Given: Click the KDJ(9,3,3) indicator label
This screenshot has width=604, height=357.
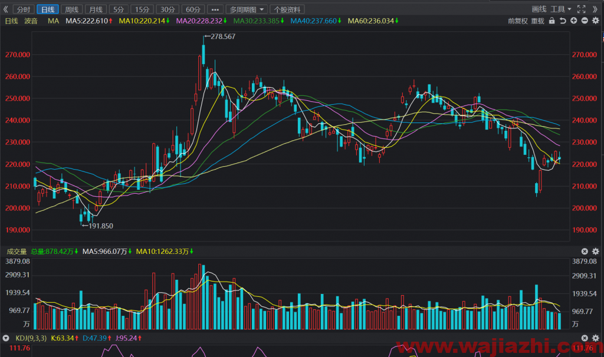Looking at the screenshot, I should (31, 338).
